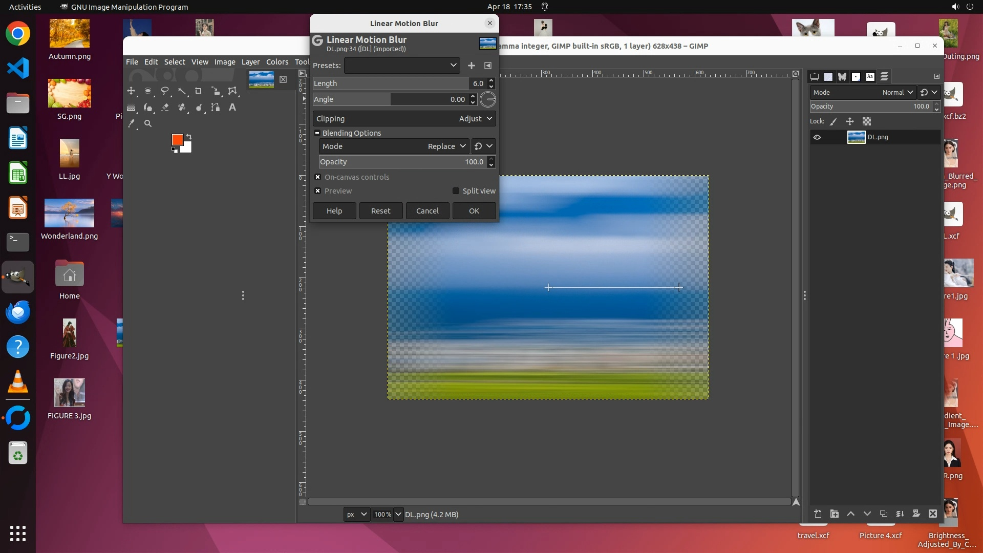Collapse the Blending Options section

click(317, 133)
